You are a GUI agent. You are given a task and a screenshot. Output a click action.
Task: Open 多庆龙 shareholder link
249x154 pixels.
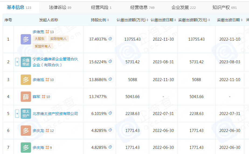(x=38, y=131)
